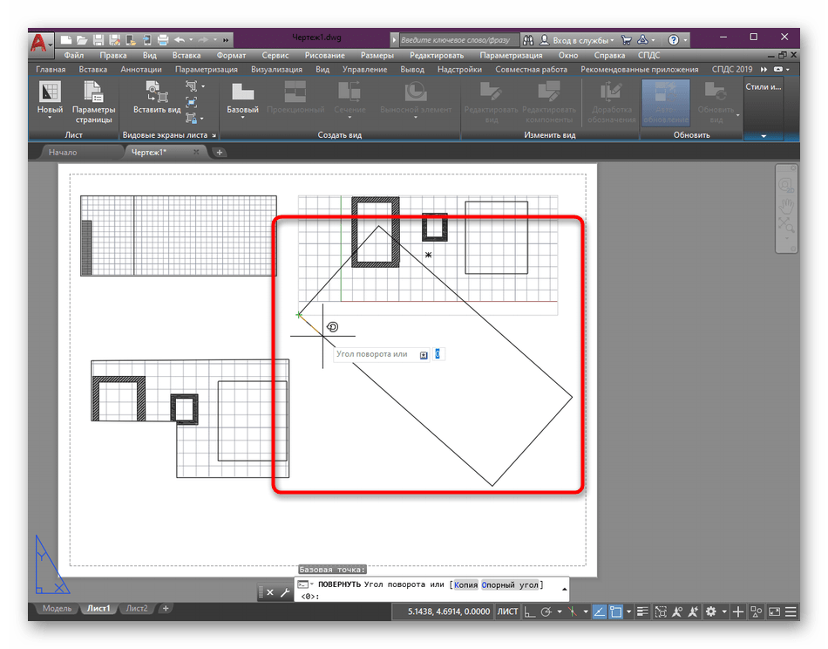Open polar tracking settings dropdown arrow
This screenshot has height=649, width=828.
560,611
